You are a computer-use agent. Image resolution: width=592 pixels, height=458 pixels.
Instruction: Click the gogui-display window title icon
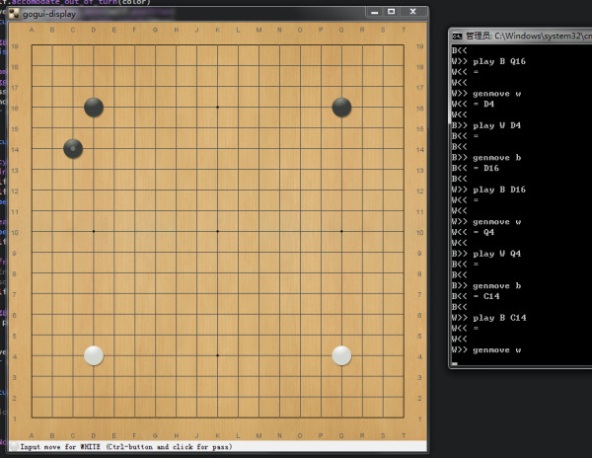(x=14, y=14)
